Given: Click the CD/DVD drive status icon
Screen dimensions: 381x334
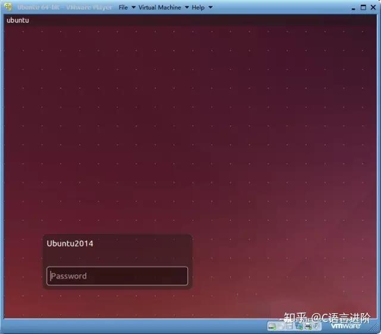Looking at the screenshot, I should tap(280, 327).
